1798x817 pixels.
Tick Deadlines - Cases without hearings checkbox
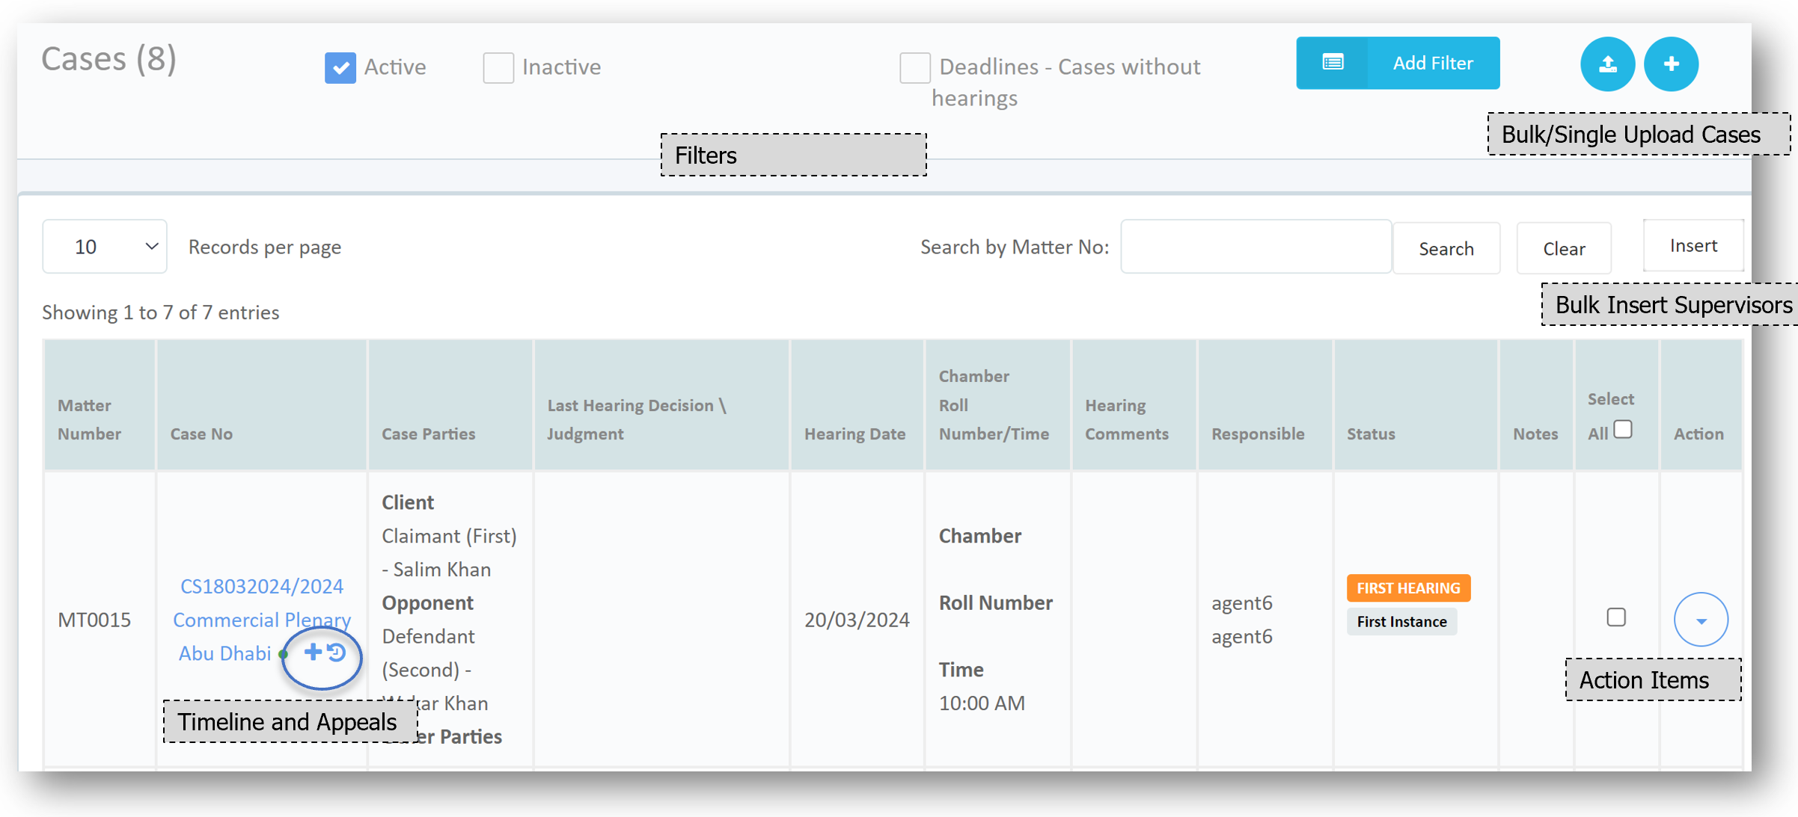click(x=914, y=67)
